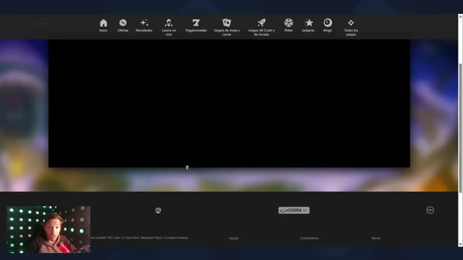Click the page vertical scrollbar thumb

pyautogui.click(x=460, y=128)
